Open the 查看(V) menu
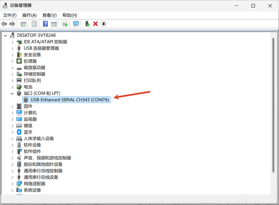Image resolution: width=279 pixels, height=205 pixels. point(50,15)
